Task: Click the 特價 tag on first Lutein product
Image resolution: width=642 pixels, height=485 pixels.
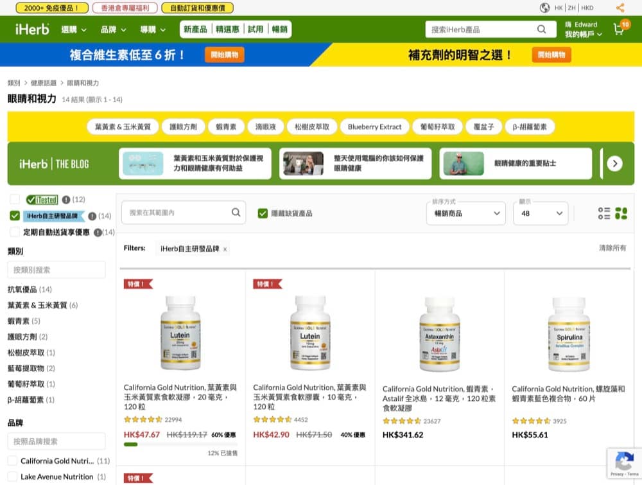Action: 138,284
